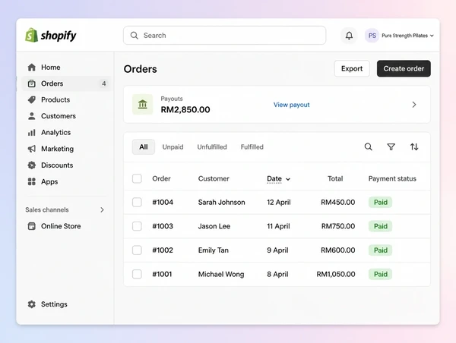
Task: Open Online Store sales channel
Action: [x=67, y=226]
